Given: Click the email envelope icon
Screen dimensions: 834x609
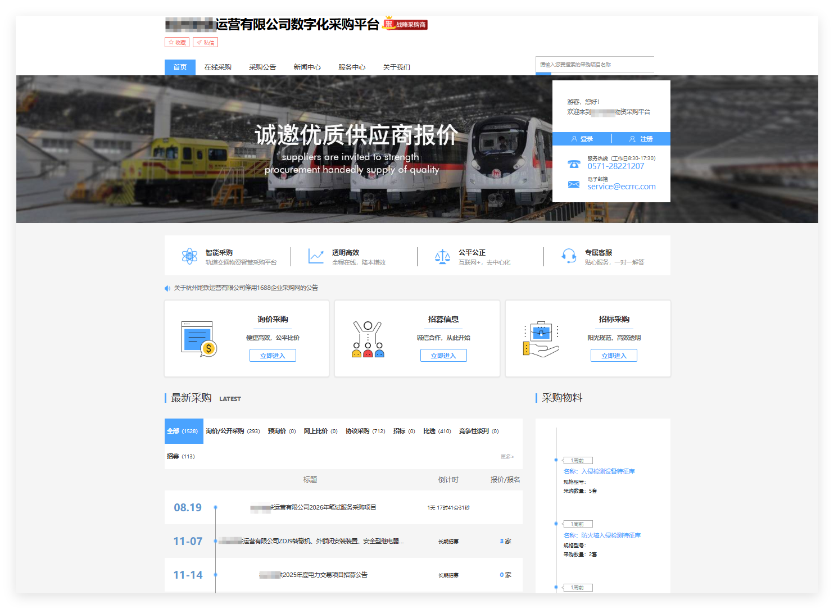Looking at the screenshot, I should pos(574,184).
